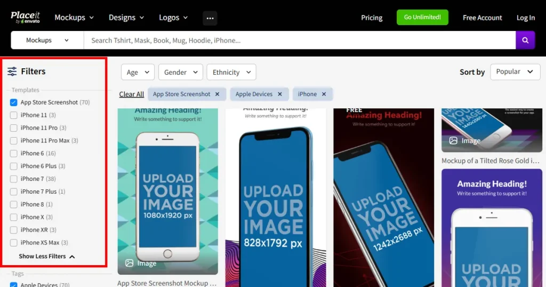Viewport: 546px width, 287px height.
Task: Check the iPhone 7 Plus filter
Action: [x=13, y=192]
